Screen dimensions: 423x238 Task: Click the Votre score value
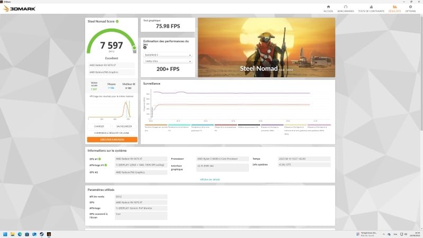[x=94, y=89]
